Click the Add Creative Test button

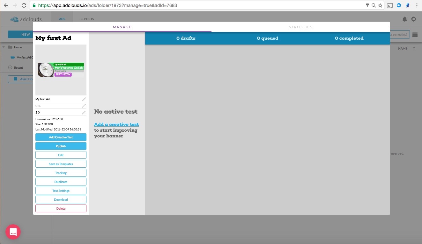click(x=61, y=137)
